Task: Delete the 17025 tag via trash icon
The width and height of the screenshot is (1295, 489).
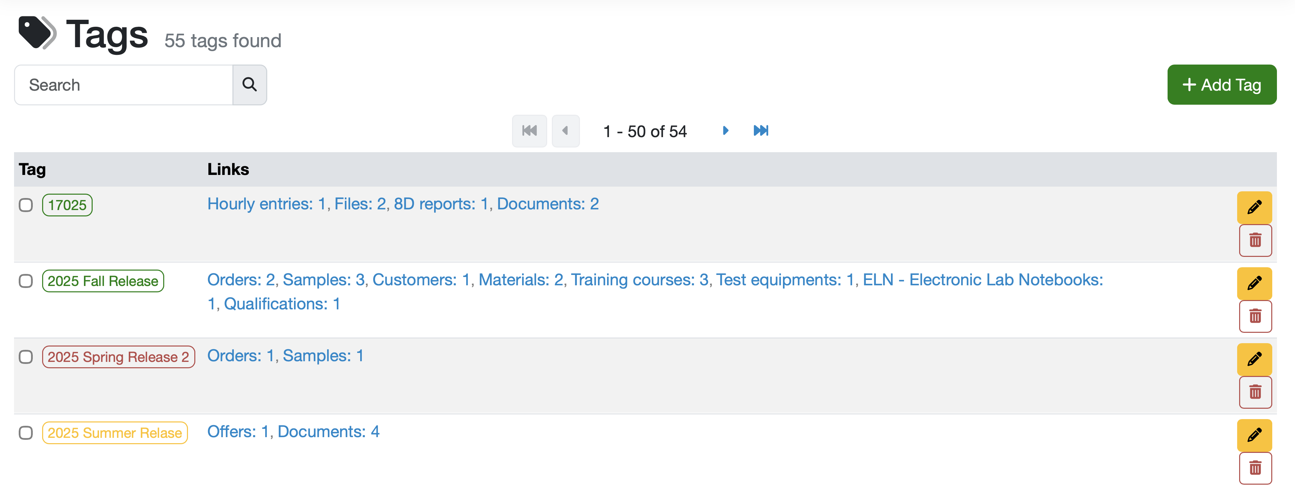Action: pyautogui.click(x=1255, y=240)
